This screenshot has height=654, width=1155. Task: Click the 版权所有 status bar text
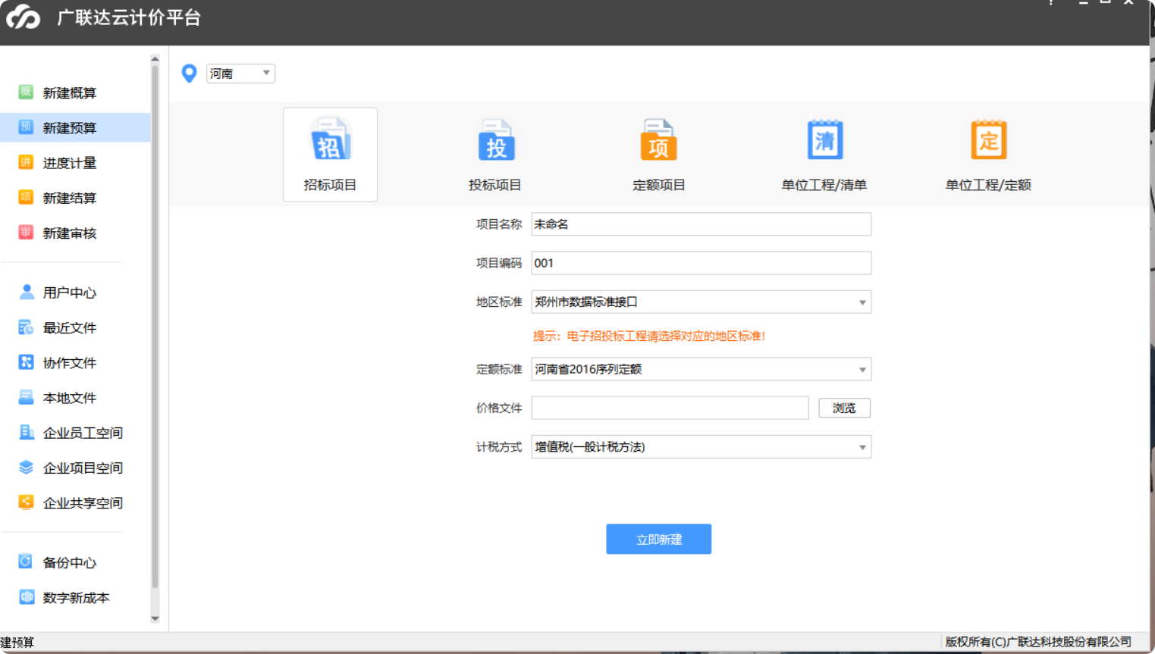click(x=1038, y=642)
